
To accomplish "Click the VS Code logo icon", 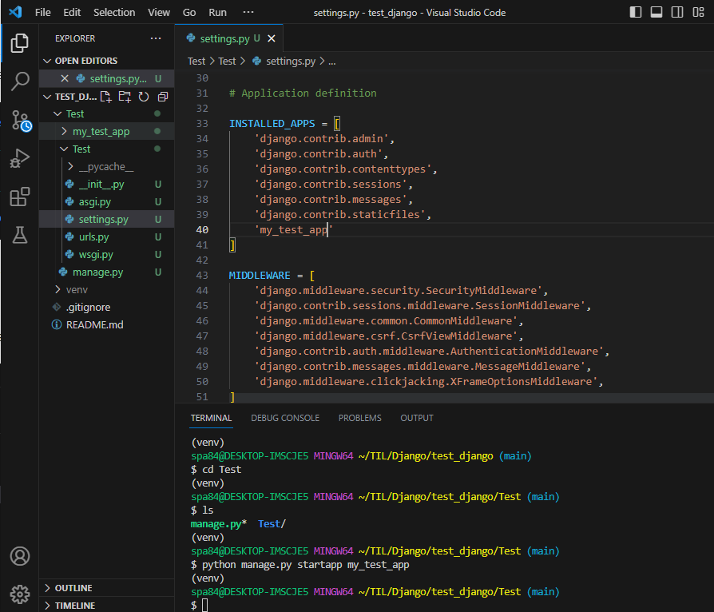I will click(x=15, y=12).
